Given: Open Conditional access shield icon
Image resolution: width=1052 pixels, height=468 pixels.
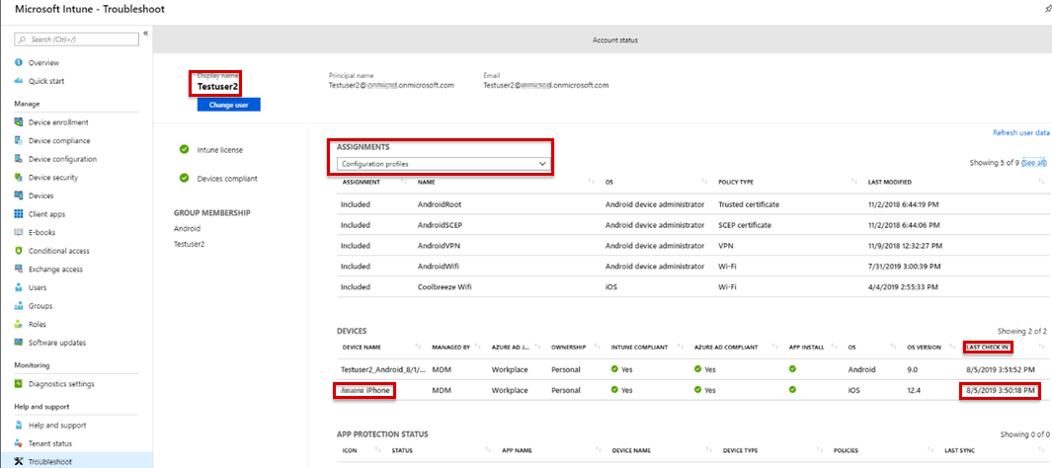Looking at the screenshot, I should click(19, 251).
